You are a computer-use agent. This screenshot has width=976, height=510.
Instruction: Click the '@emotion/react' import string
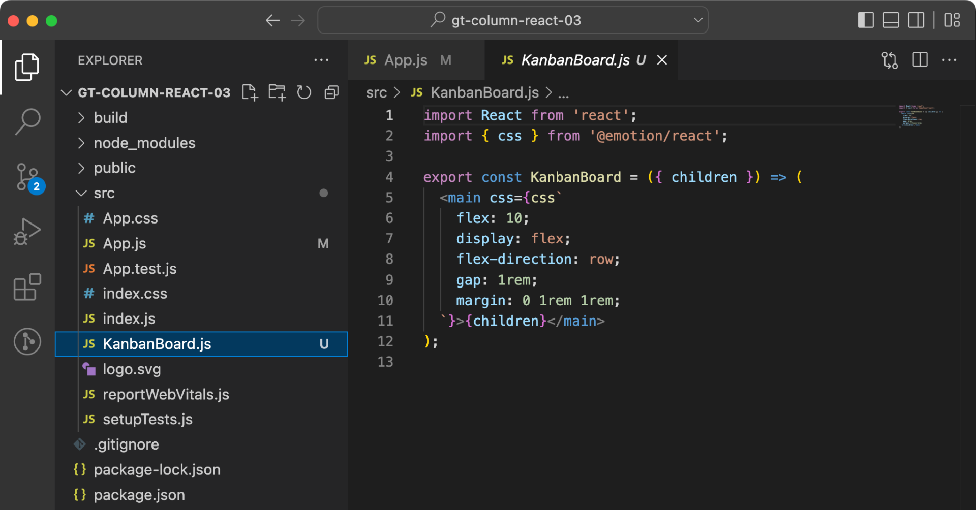[655, 136]
